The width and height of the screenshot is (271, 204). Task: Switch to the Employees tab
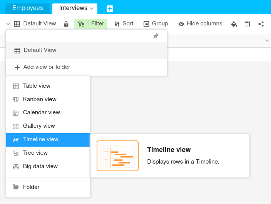(27, 8)
